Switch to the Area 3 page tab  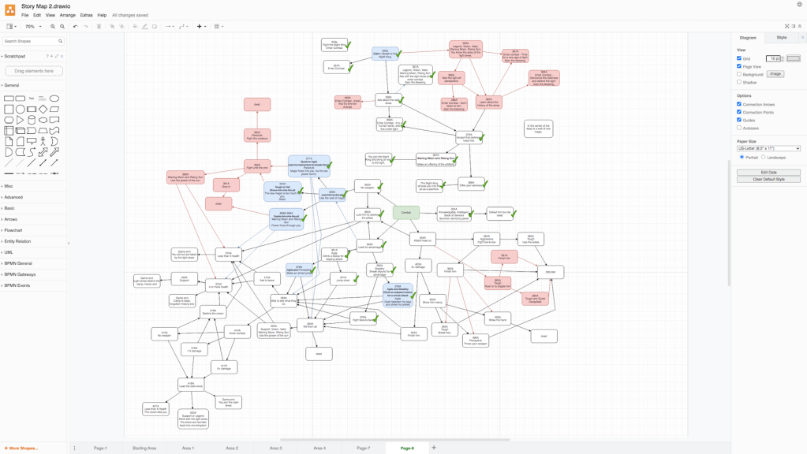point(275,448)
